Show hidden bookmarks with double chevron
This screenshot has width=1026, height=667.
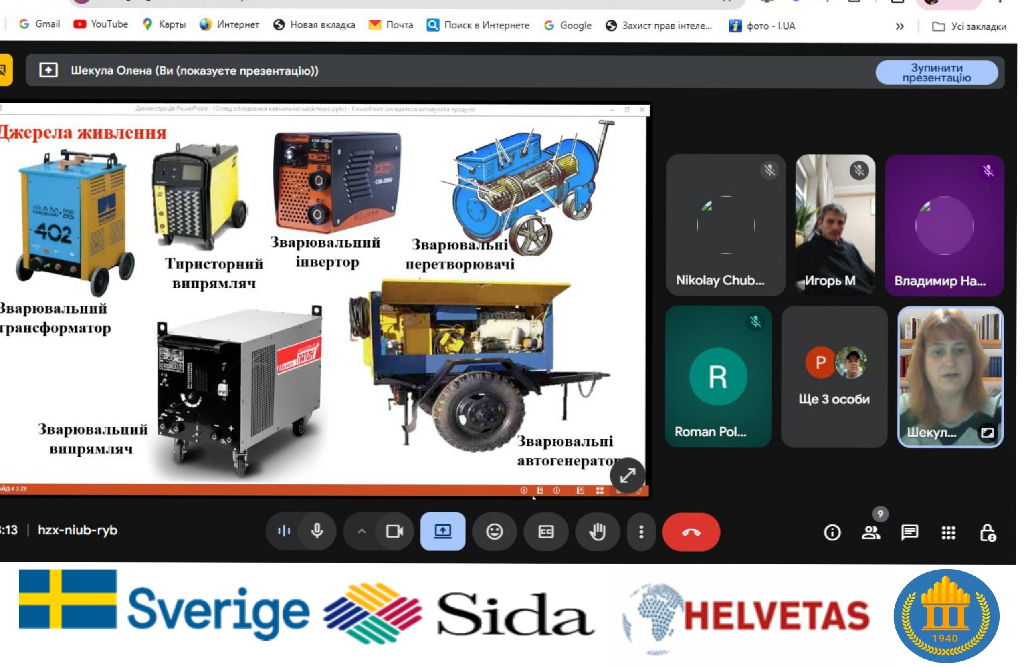click(899, 26)
